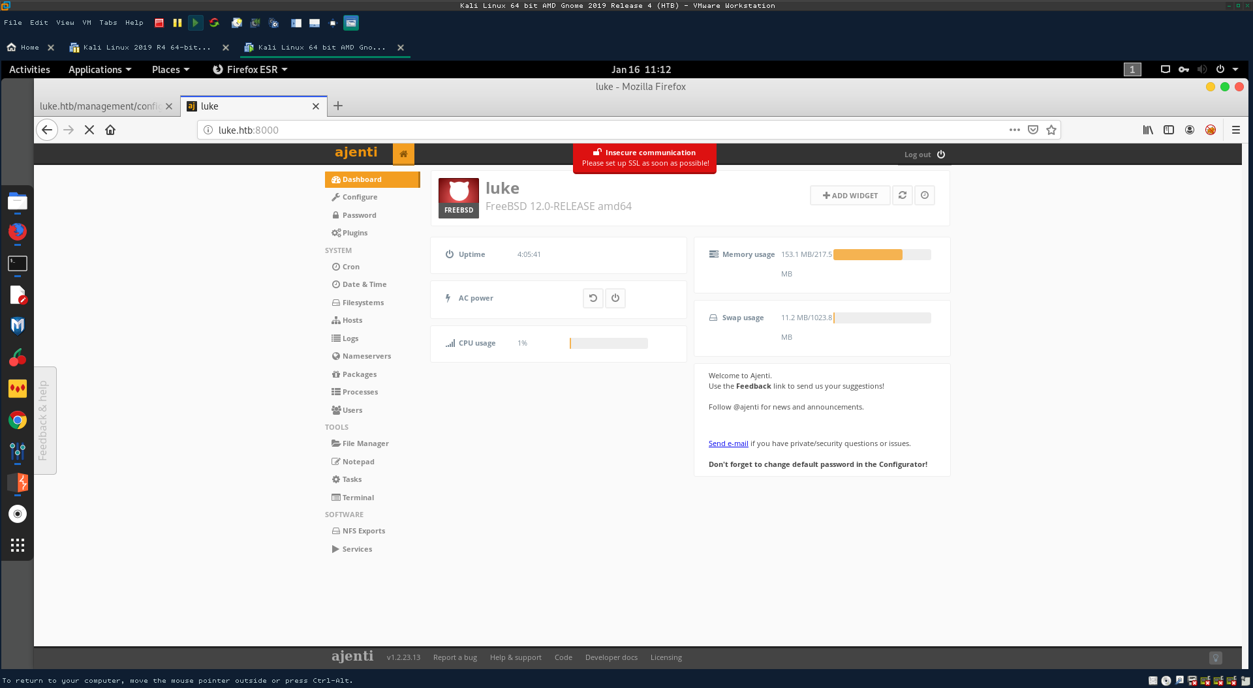Image resolution: width=1253 pixels, height=688 pixels.
Task: Launch the File Manager tool
Action: 360,443
